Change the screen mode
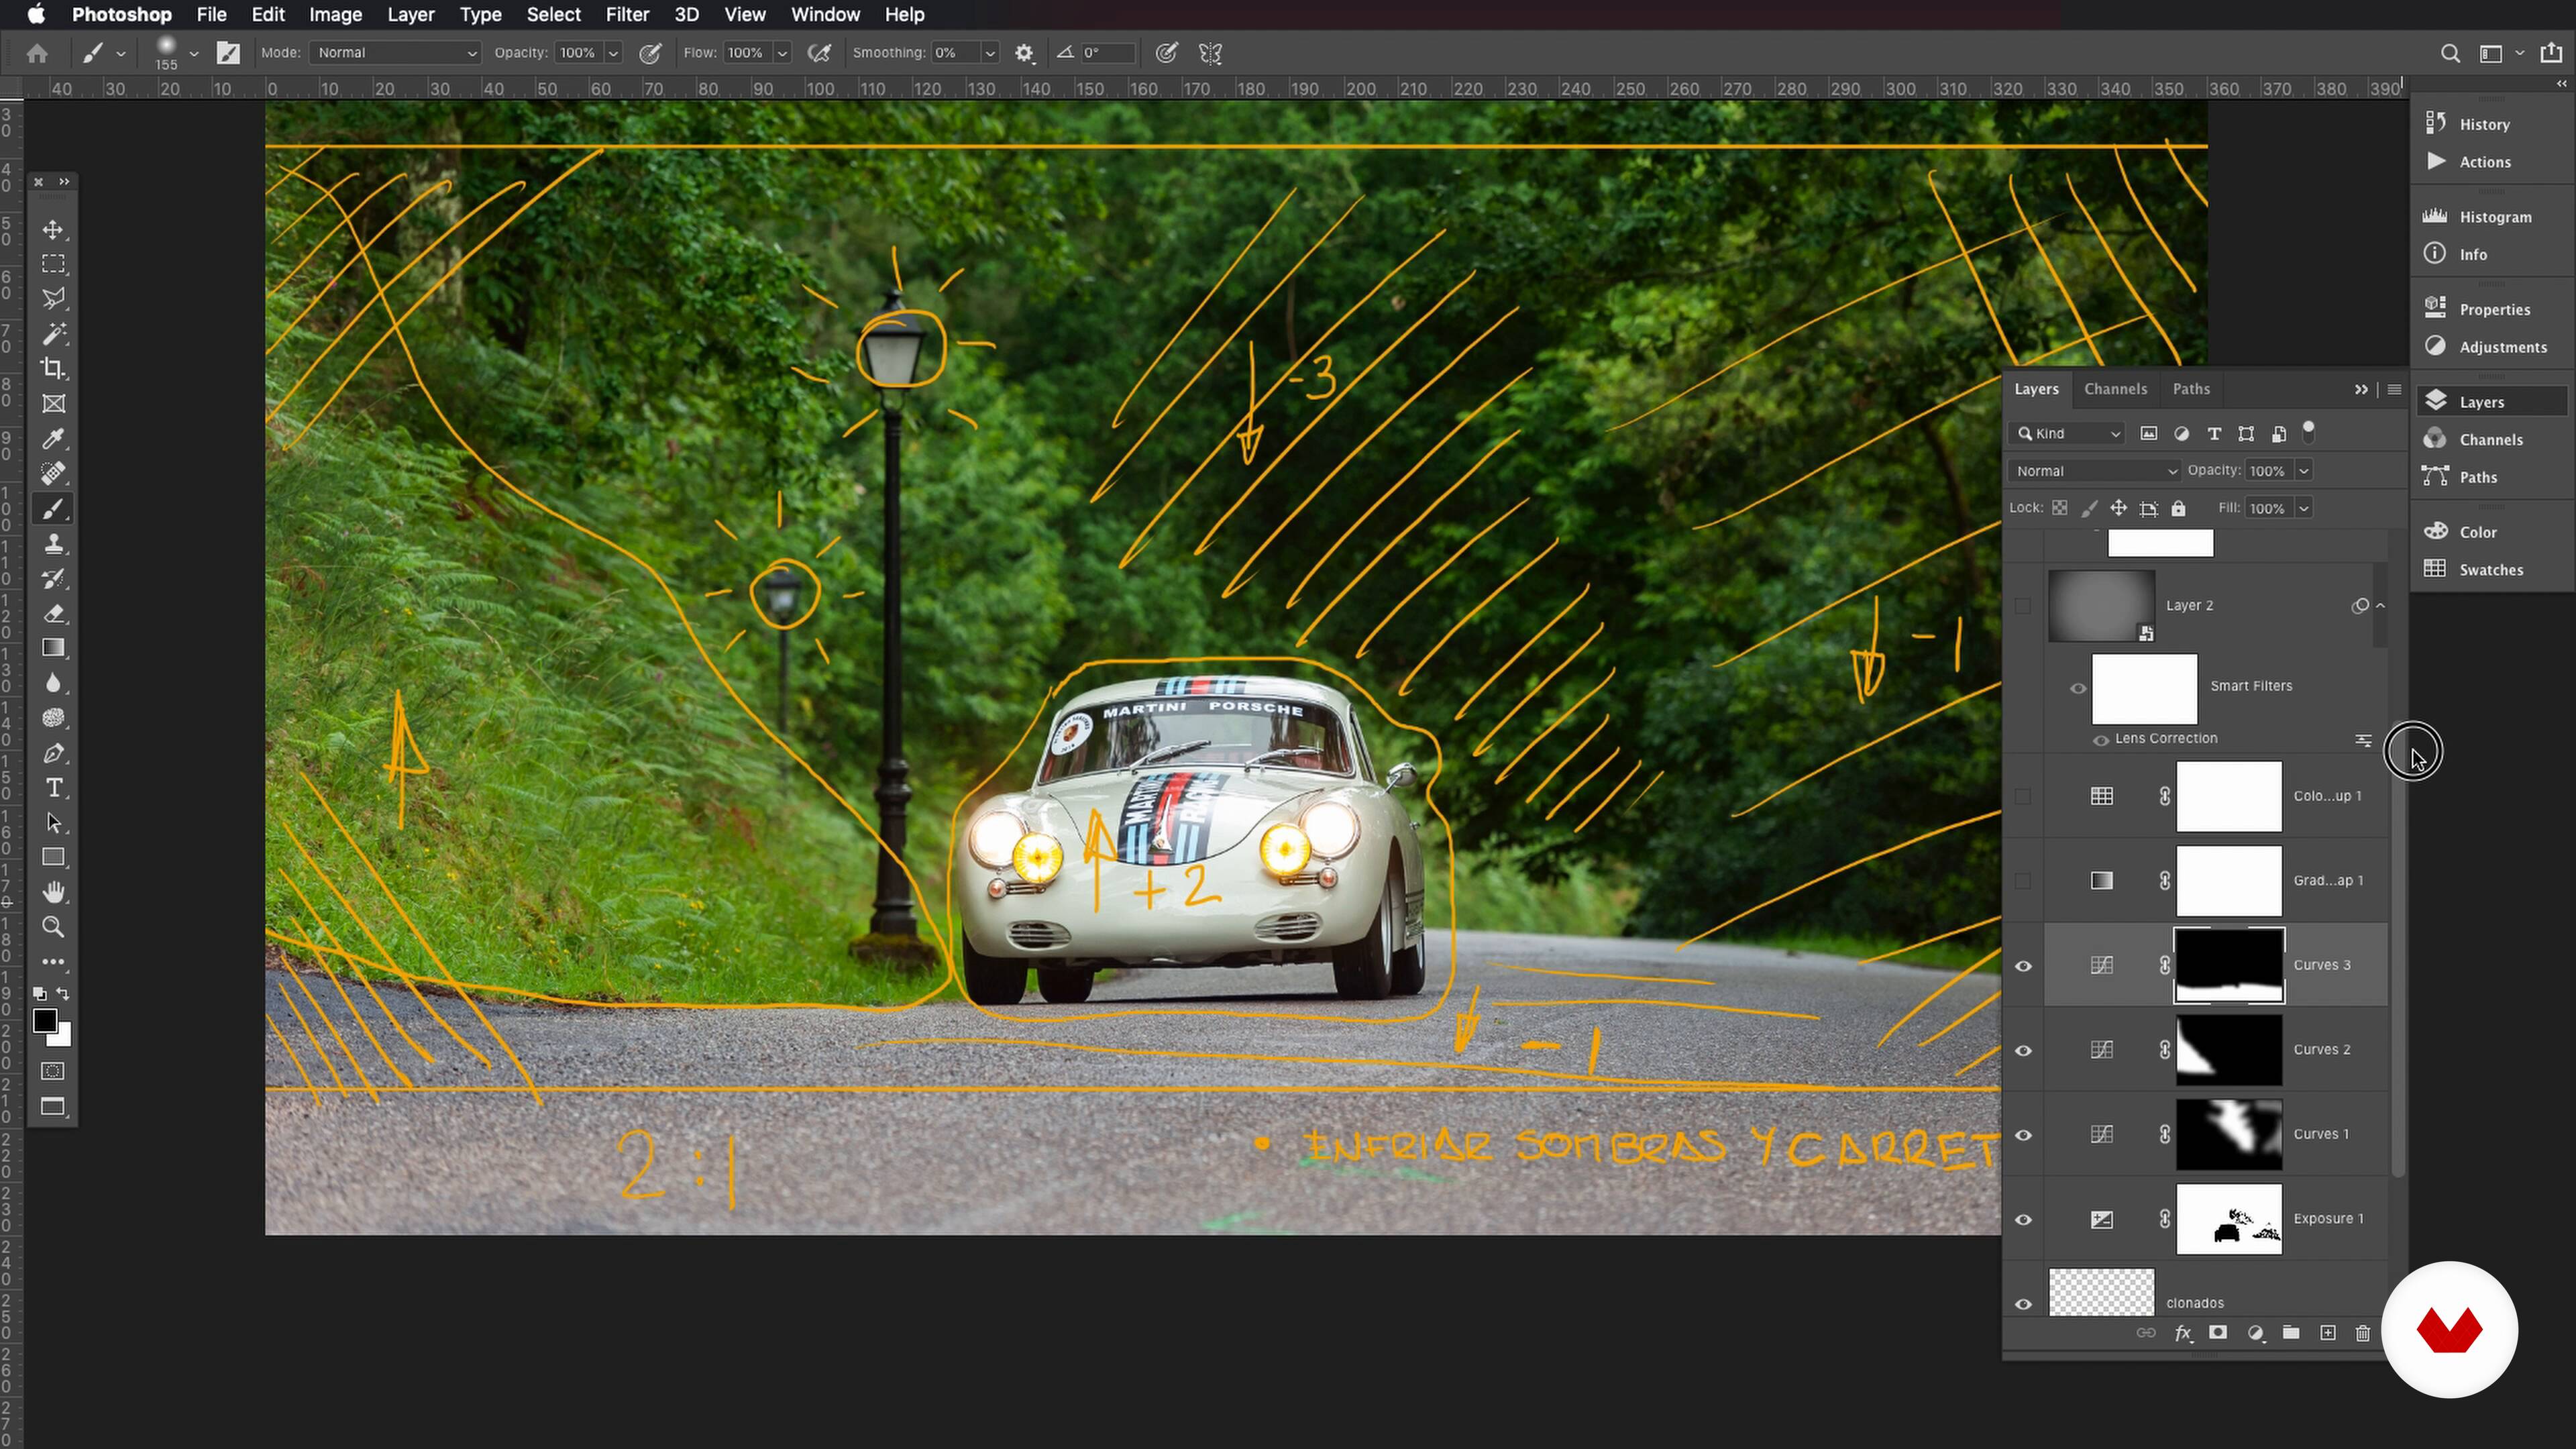 [53, 1106]
